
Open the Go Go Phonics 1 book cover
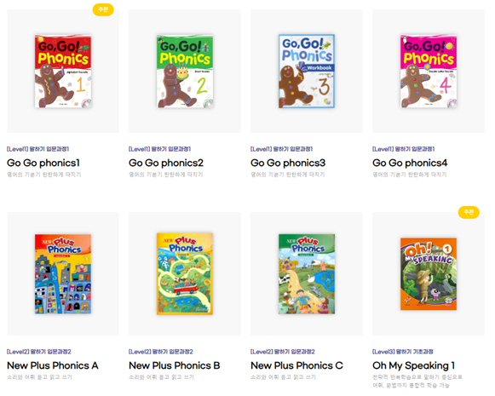pyautogui.click(x=63, y=72)
